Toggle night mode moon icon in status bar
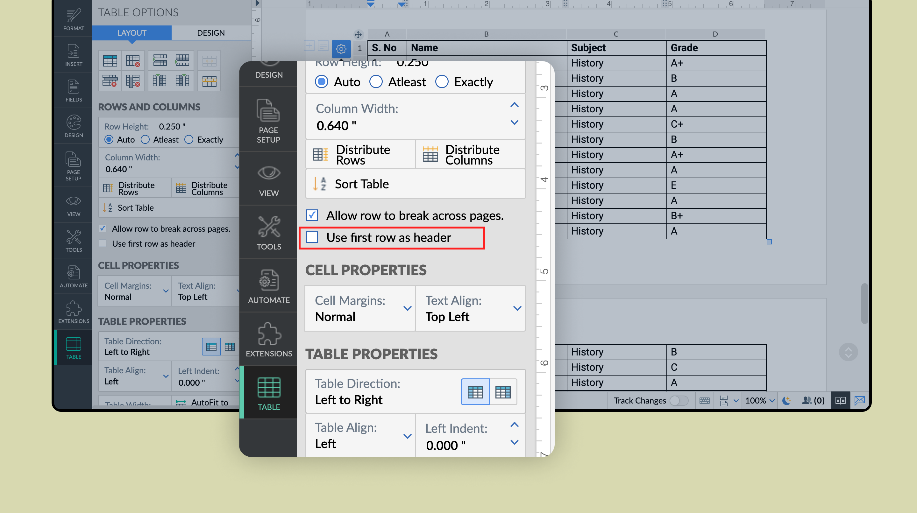This screenshot has width=917, height=513. coord(786,401)
